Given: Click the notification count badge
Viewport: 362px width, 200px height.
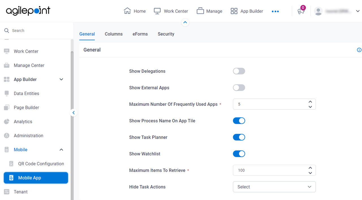Looking at the screenshot, I should (x=303, y=8).
